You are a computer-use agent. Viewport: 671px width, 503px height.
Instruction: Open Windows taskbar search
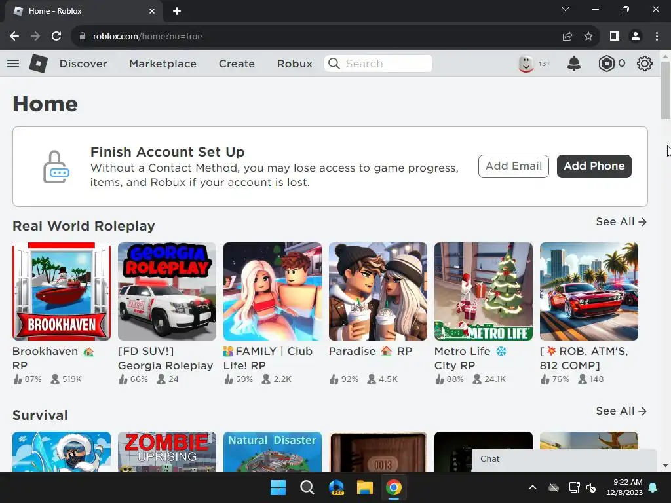(x=307, y=487)
